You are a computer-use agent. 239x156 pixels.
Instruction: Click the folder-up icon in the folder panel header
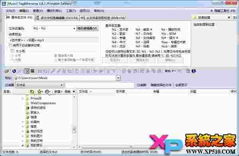(x=31, y=92)
